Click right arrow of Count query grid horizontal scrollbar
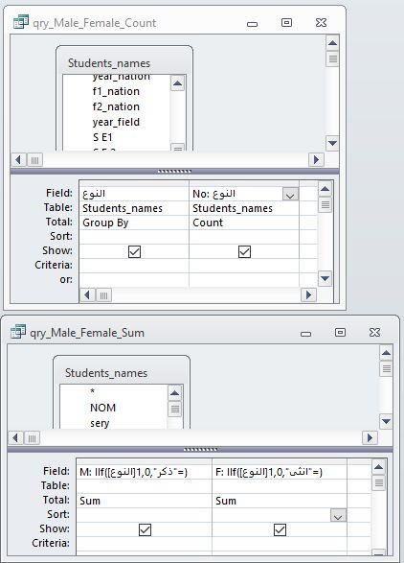The width and height of the screenshot is (404, 563). [308, 295]
